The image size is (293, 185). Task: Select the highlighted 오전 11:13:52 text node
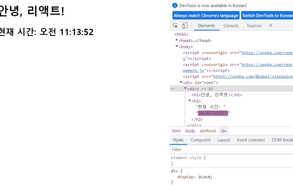pos(213,113)
